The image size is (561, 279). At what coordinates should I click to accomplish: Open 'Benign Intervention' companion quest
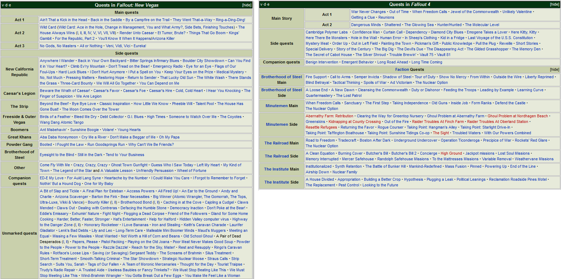(322, 62)
